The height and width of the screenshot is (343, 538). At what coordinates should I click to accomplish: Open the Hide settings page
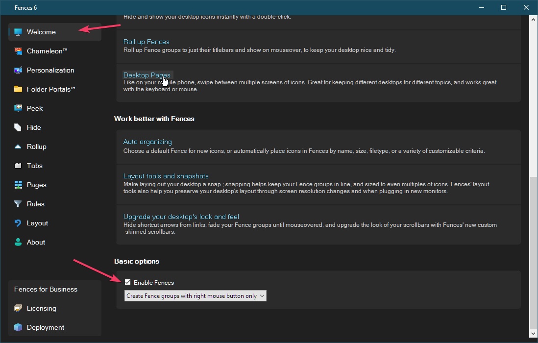click(34, 127)
